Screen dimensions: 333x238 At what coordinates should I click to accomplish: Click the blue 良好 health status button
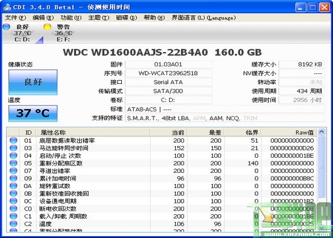(33, 82)
